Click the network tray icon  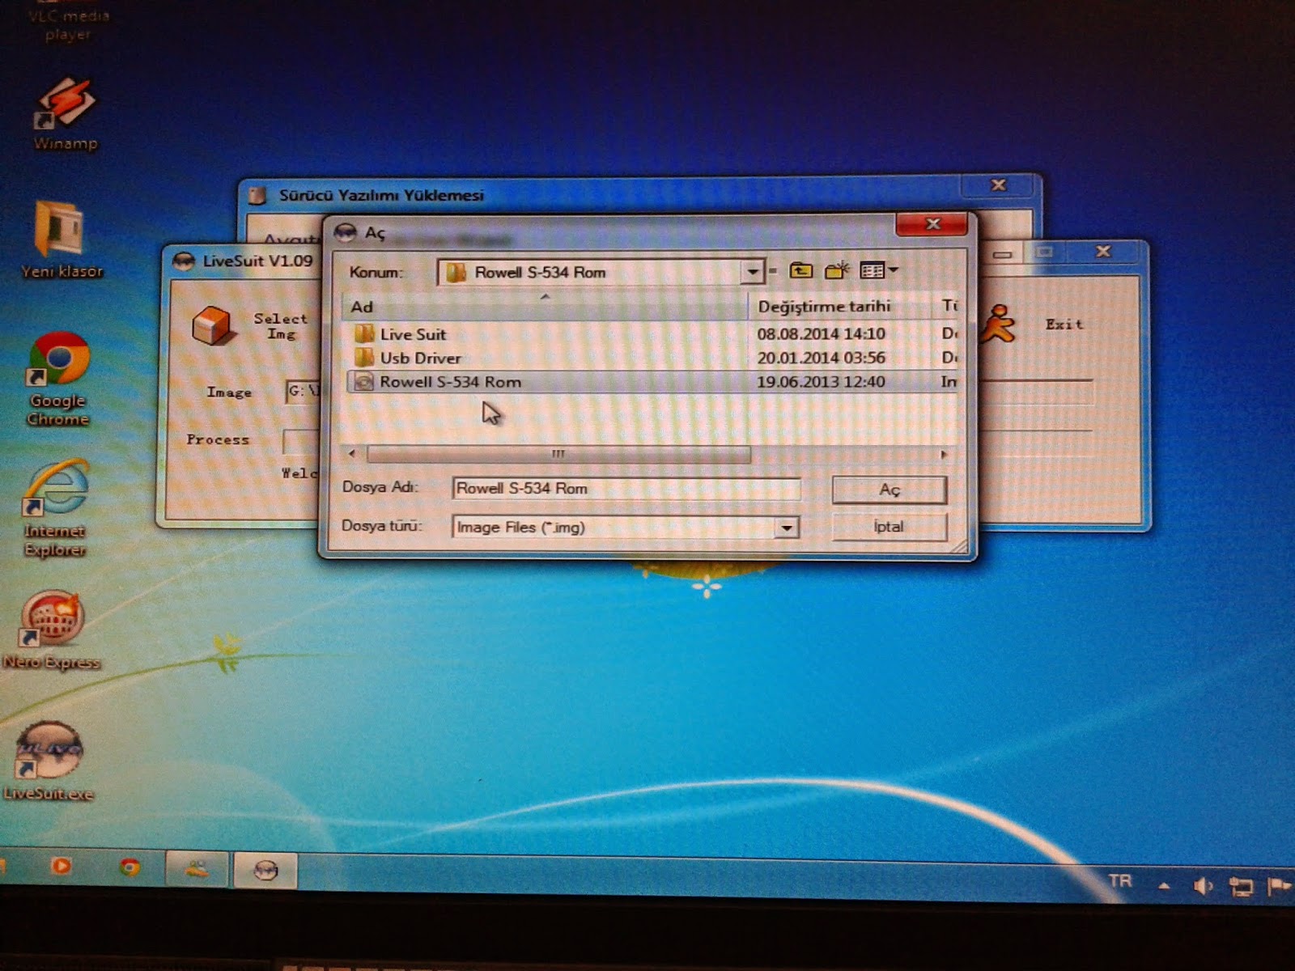[1241, 888]
